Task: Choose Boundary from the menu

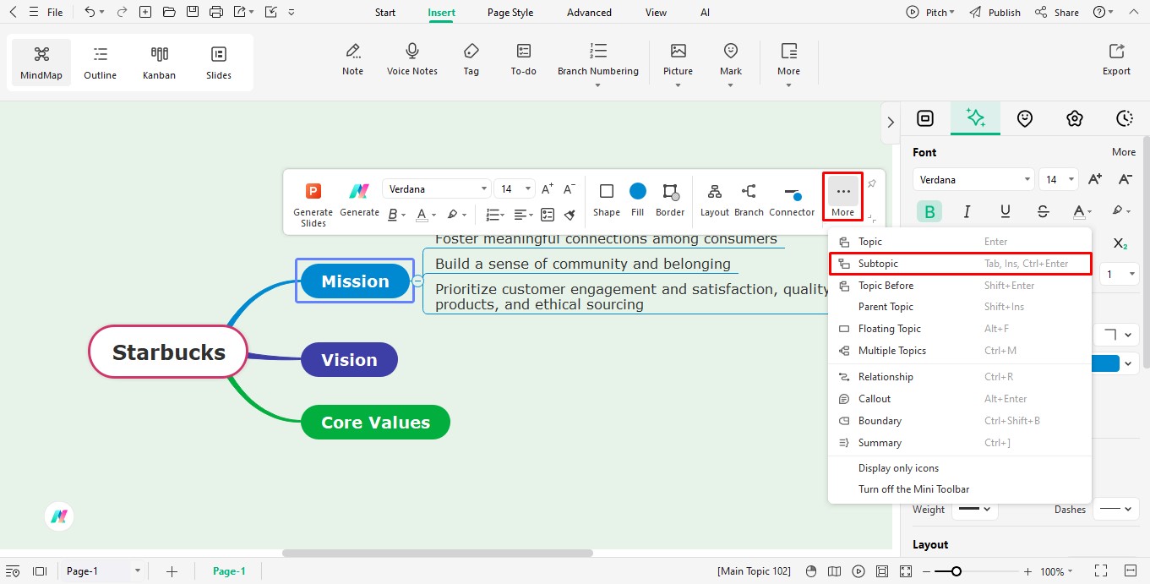Action: (960, 421)
